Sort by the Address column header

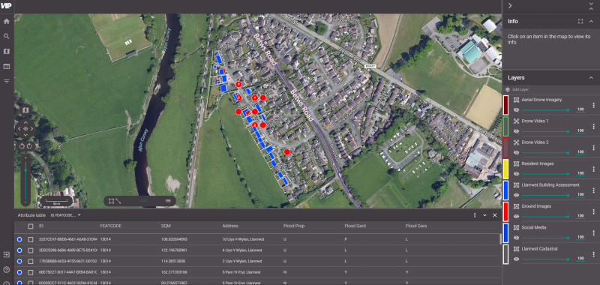coord(229,226)
